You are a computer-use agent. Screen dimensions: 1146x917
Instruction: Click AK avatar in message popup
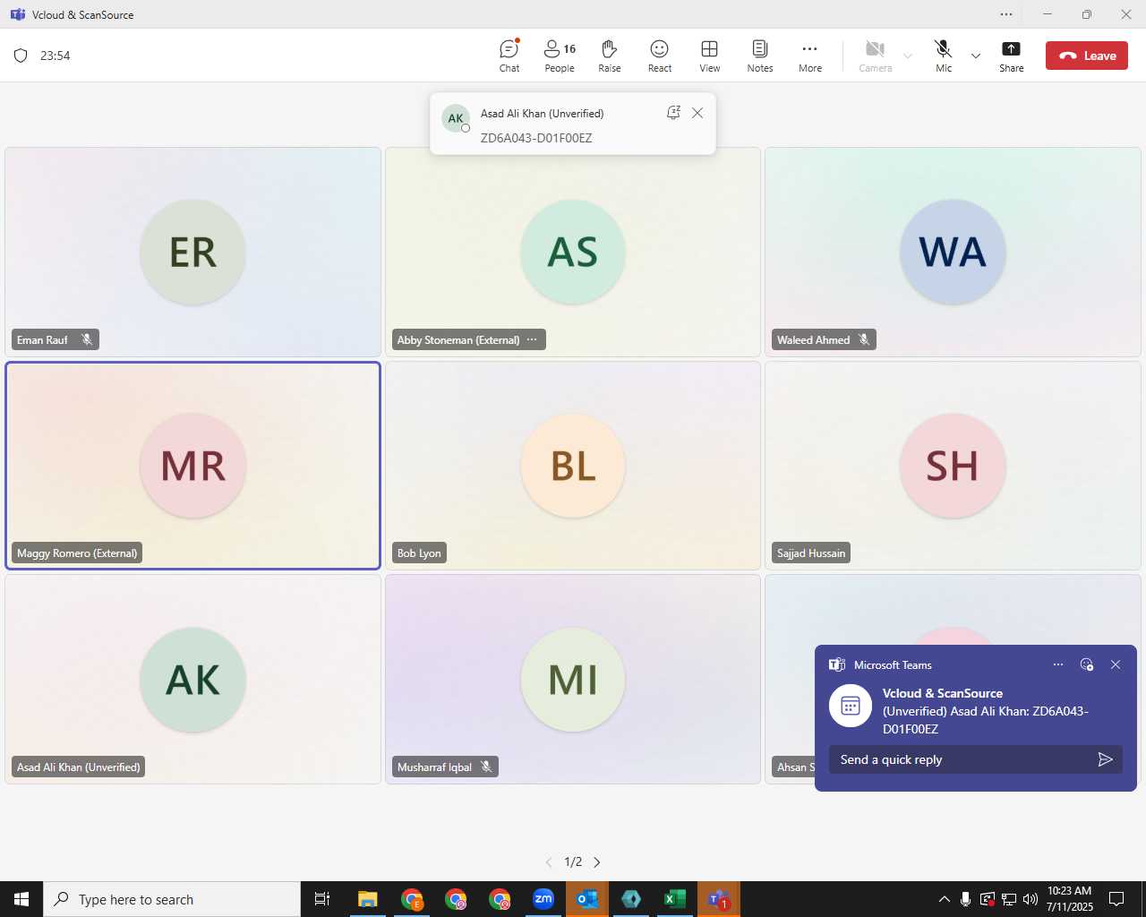(x=456, y=118)
